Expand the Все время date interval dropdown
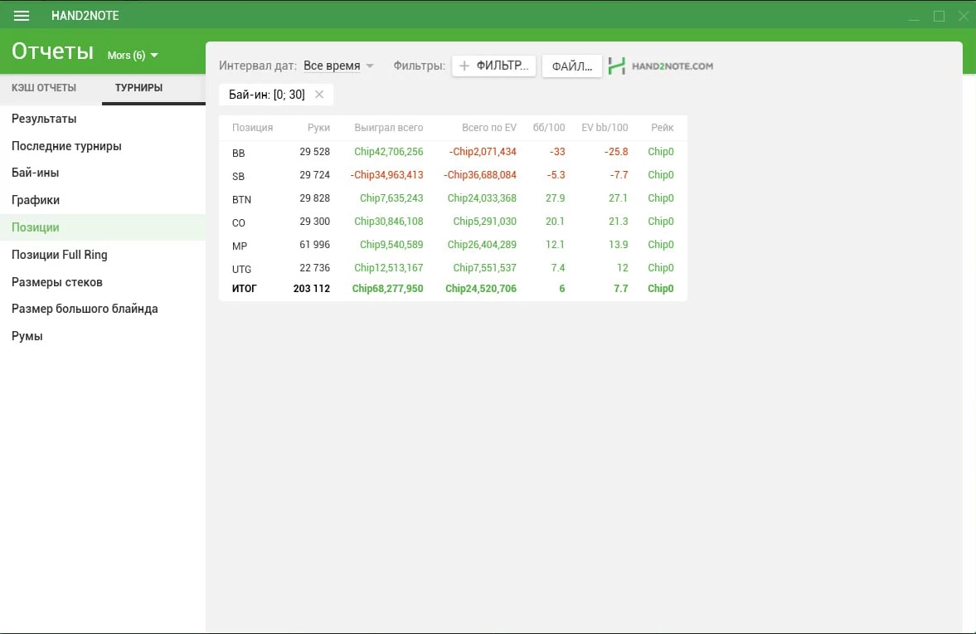The image size is (976, 634). (338, 66)
